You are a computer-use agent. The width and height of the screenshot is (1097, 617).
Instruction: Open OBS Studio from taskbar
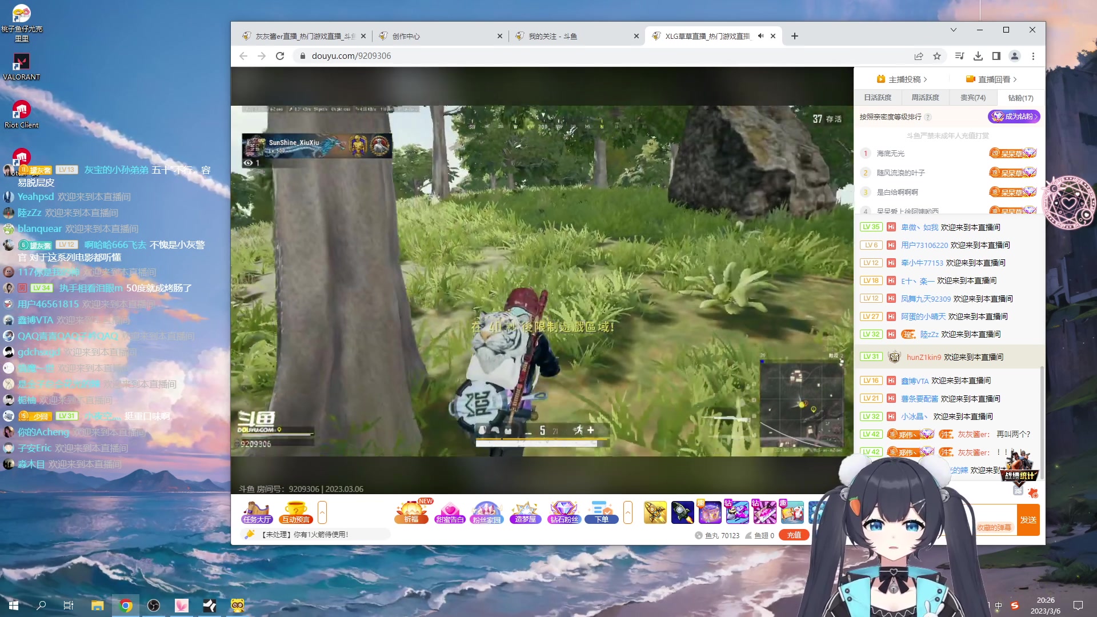pos(154,605)
